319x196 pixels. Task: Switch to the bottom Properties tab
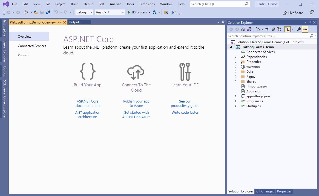click(x=284, y=191)
